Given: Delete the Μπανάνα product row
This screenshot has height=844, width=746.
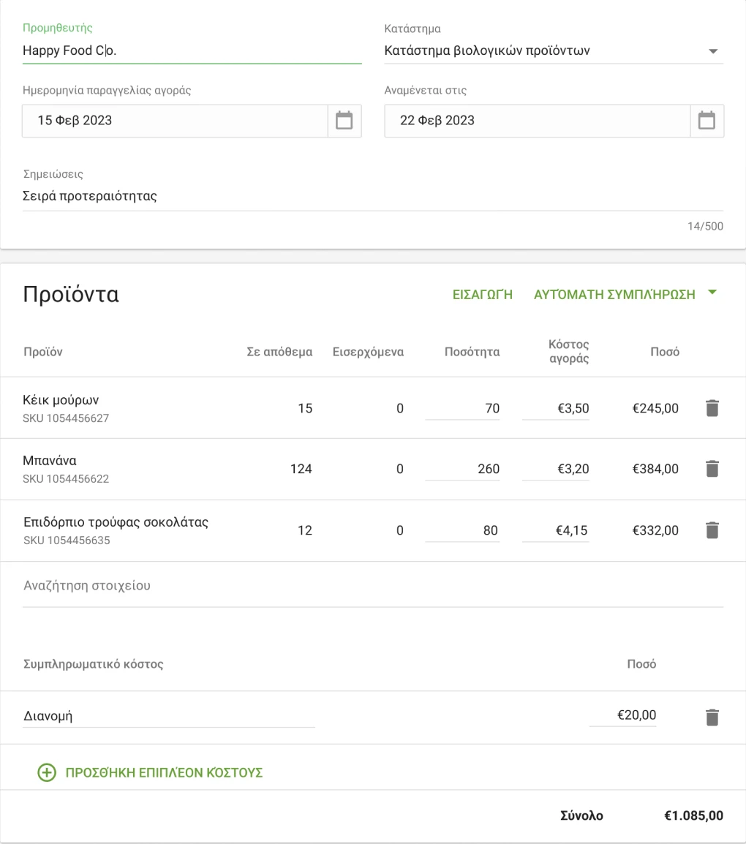Looking at the screenshot, I should [x=712, y=469].
